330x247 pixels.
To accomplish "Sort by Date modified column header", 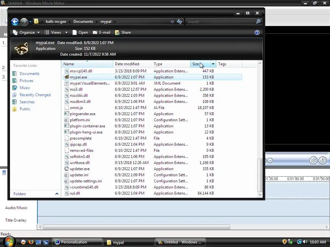I will point(132,64).
